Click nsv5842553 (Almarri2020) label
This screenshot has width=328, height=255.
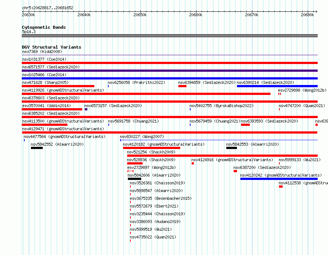click(252, 144)
